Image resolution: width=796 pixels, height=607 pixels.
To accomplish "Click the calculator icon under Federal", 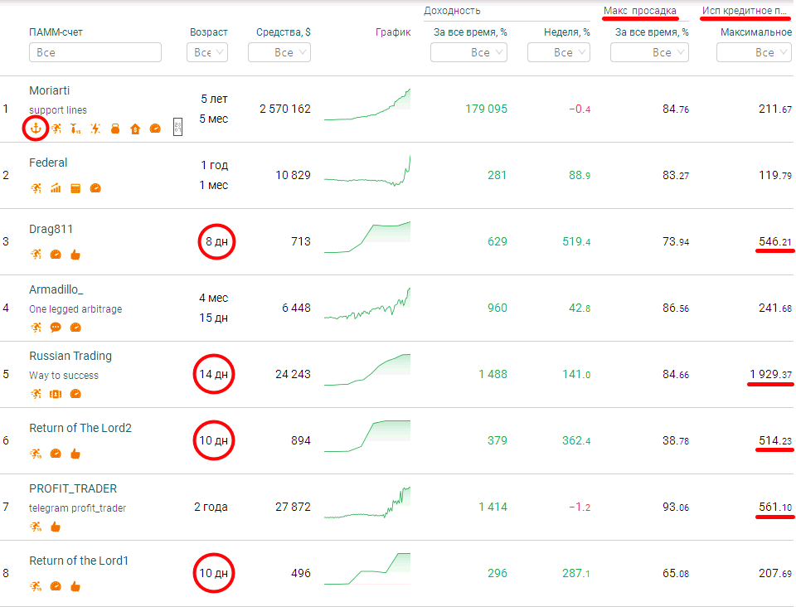I will [75, 188].
